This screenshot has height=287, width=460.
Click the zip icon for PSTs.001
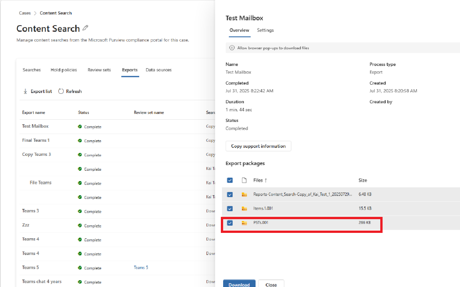pos(244,223)
